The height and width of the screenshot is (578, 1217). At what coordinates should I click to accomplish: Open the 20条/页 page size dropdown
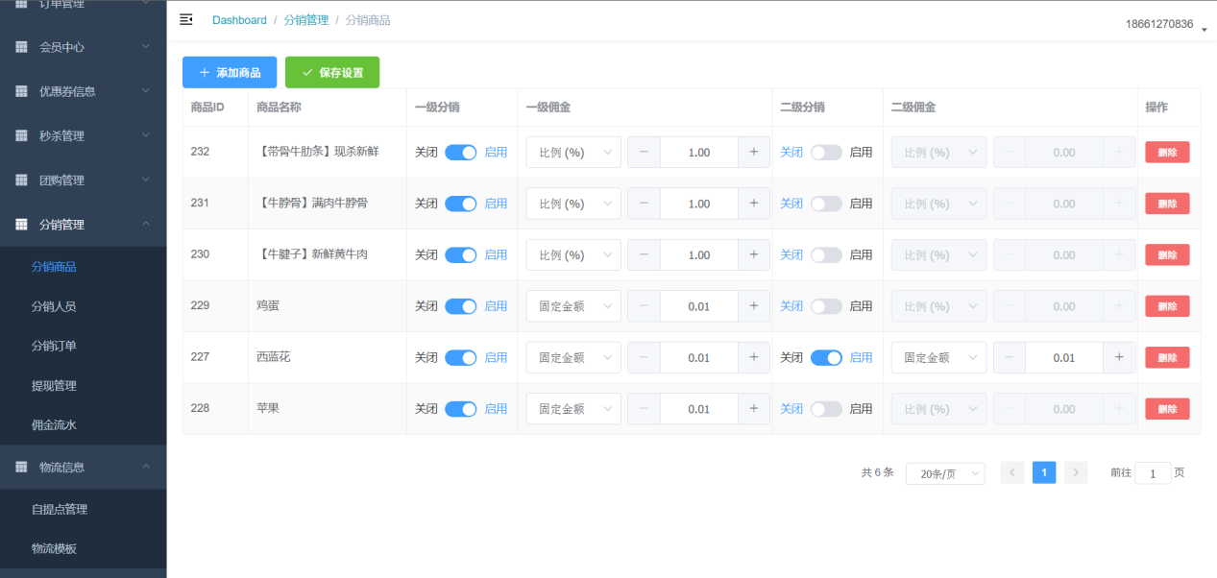pos(944,473)
